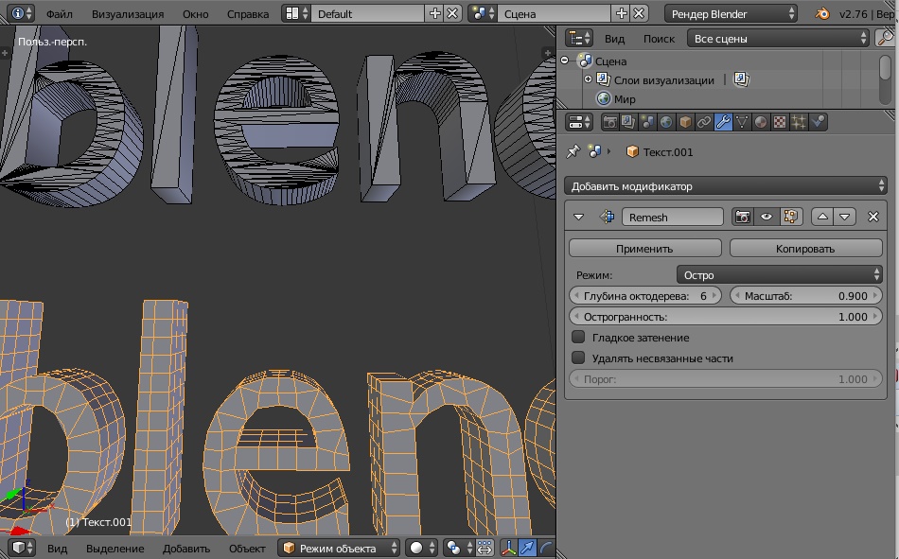This screenshot has height=559, width=899.
Task: Click the Применить button
Action: point(645,248)
